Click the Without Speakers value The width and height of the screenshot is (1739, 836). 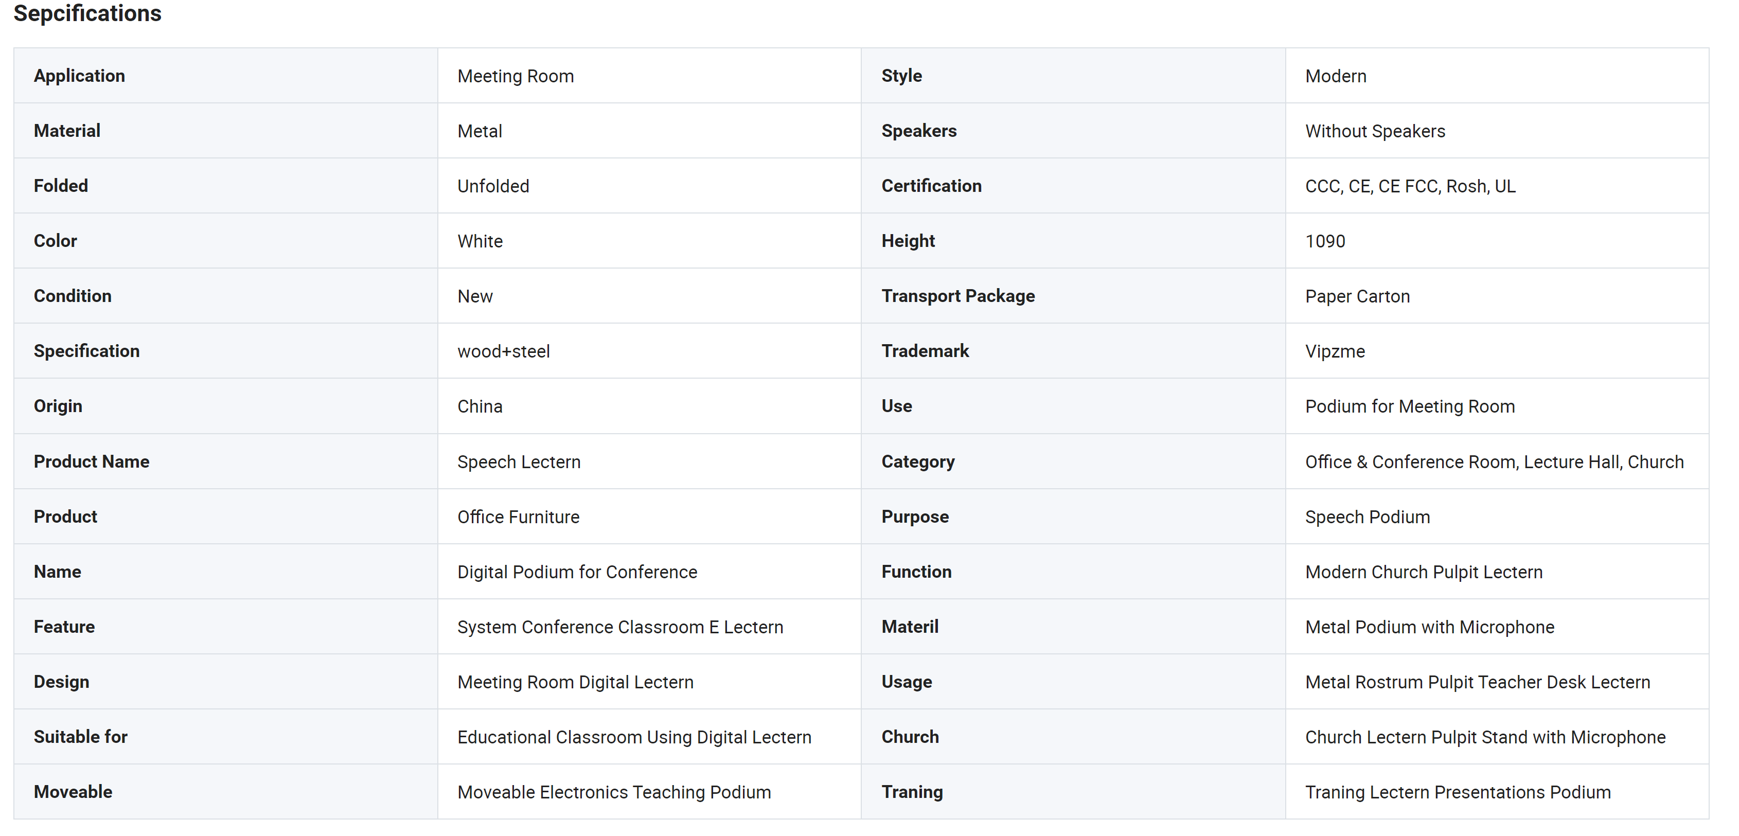[1375, 131]
